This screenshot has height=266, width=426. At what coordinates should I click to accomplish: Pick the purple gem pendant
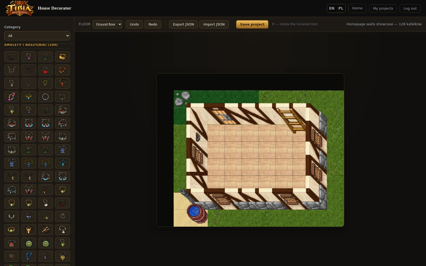[x=46, y=256]
